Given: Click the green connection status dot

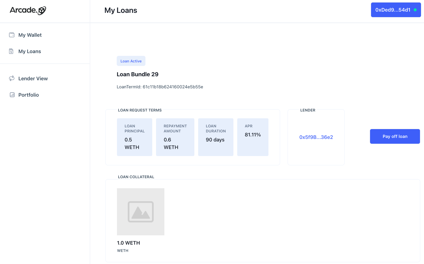Looking at the screenshot, I should pyautogui.click(x=415, y=10).
